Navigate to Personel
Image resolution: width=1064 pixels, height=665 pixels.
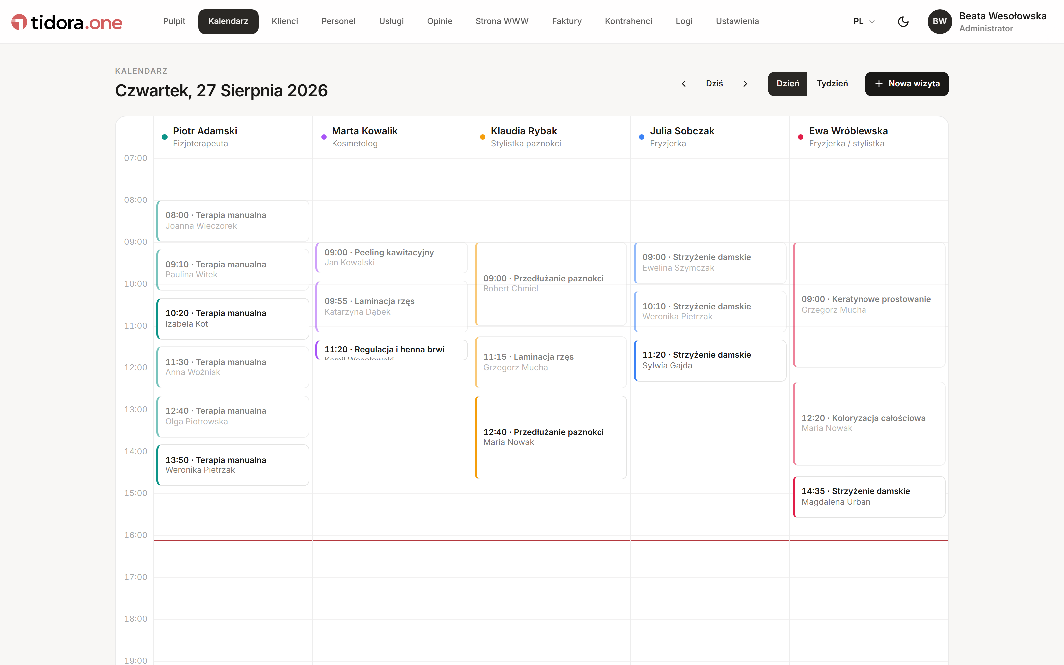[338, 22]
